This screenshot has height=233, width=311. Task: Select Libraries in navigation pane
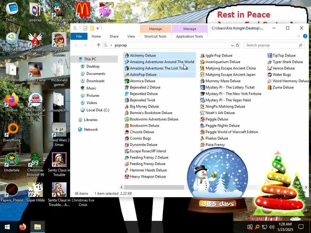click(91, 120)
